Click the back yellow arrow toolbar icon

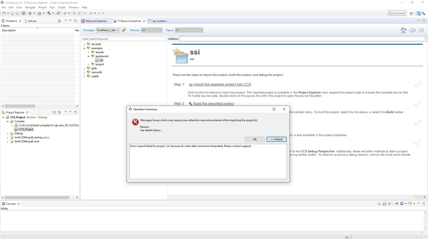(x=91, y=13)
